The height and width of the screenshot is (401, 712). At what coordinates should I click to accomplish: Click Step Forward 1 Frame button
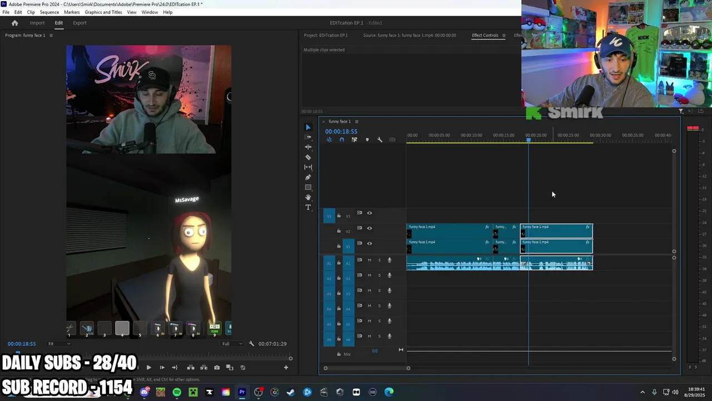(162, 368)
